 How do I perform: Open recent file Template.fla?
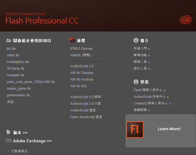point(15,75)
